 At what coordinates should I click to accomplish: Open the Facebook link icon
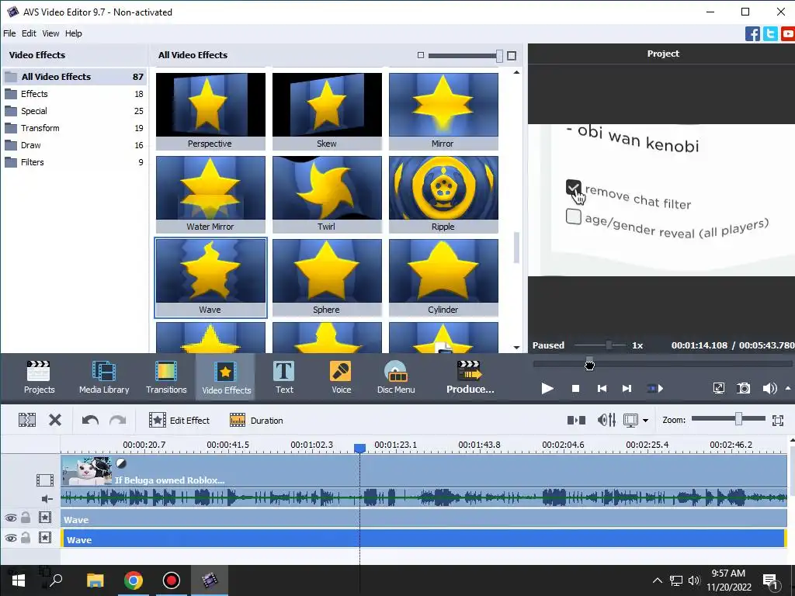(752, 34)
